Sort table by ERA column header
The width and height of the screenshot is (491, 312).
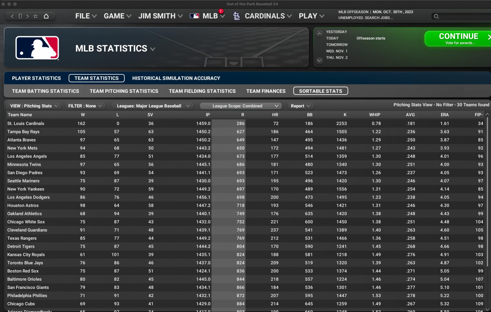[445, 115]
